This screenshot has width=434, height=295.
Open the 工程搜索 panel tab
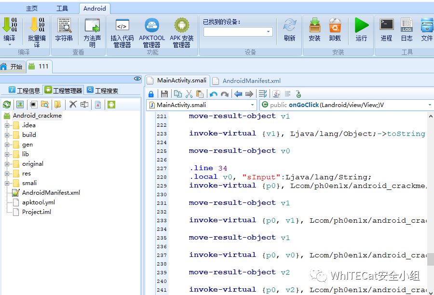point(103,91)
